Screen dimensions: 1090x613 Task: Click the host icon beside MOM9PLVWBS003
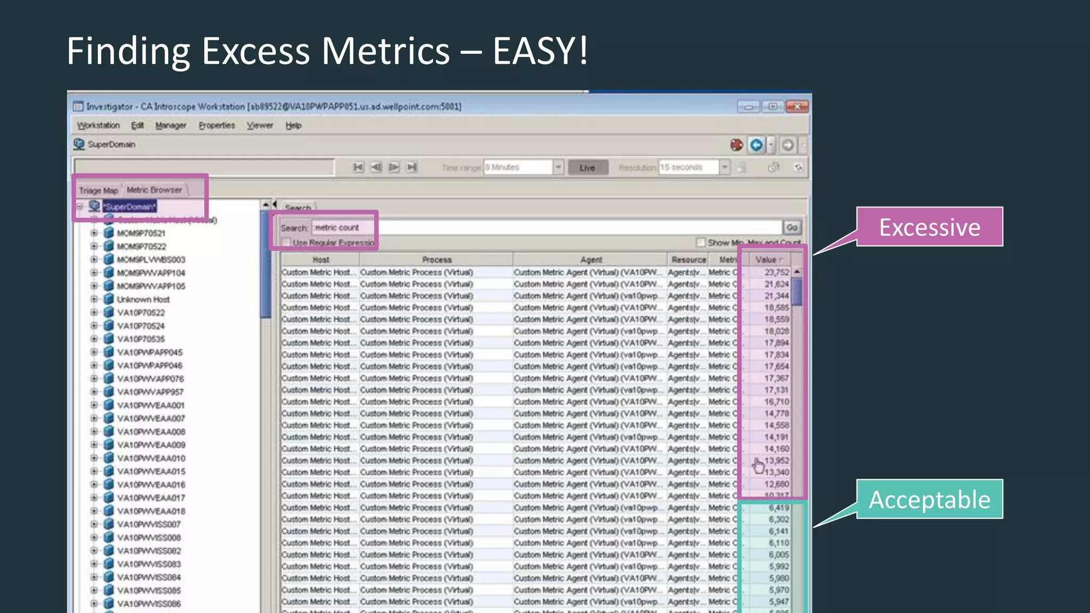[x=109, y=259]
